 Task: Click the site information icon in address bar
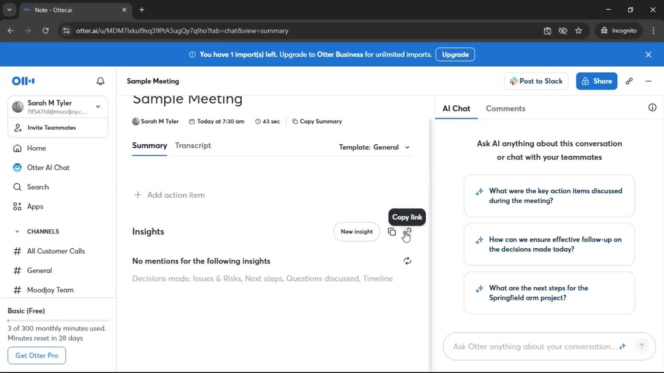(66, 31)
